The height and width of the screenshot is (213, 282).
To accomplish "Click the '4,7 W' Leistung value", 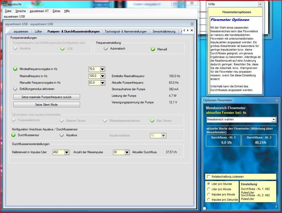I will 172,96.
